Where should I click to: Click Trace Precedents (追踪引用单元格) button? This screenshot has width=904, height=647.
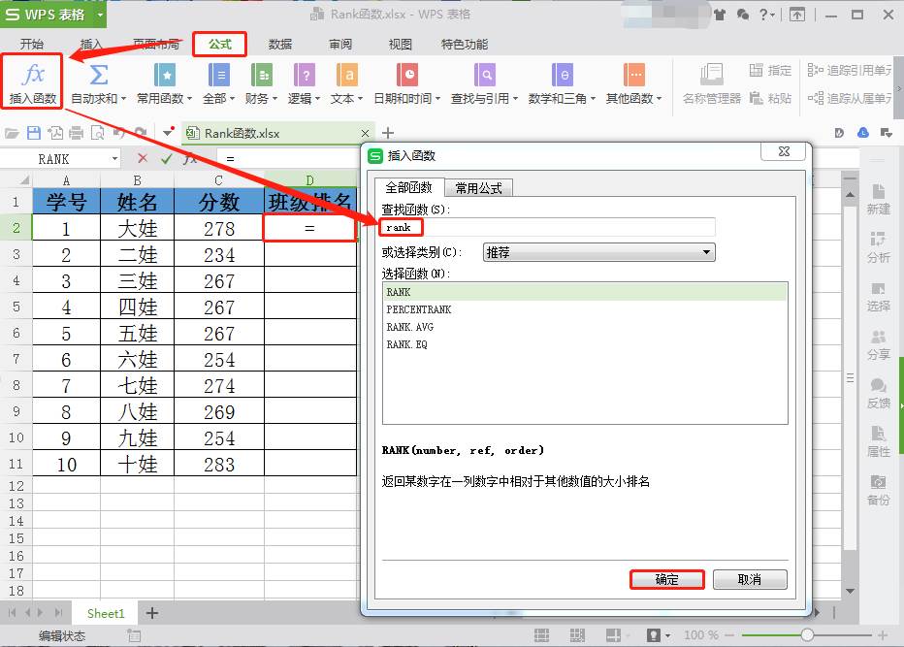point(850,71)
